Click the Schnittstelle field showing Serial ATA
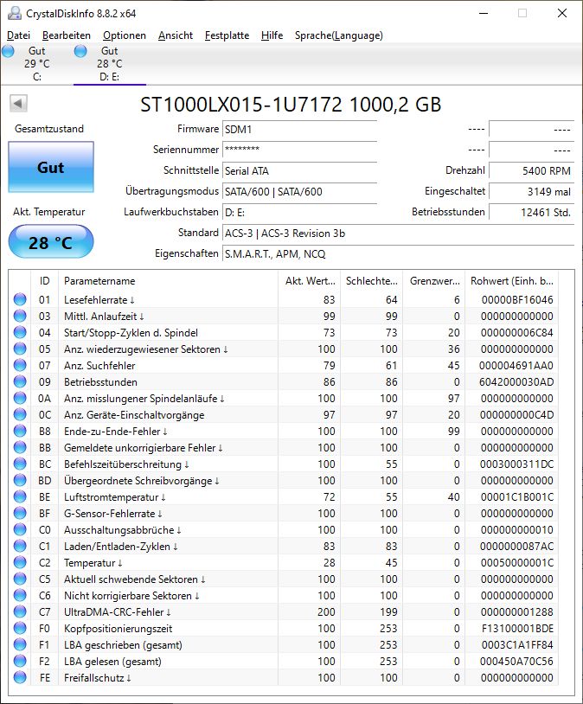The image size is (583, 704). click(299, 171)
